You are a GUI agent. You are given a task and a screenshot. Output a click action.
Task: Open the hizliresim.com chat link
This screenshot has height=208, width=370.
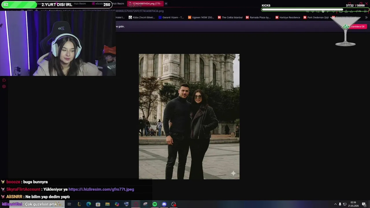click(101, 189)
